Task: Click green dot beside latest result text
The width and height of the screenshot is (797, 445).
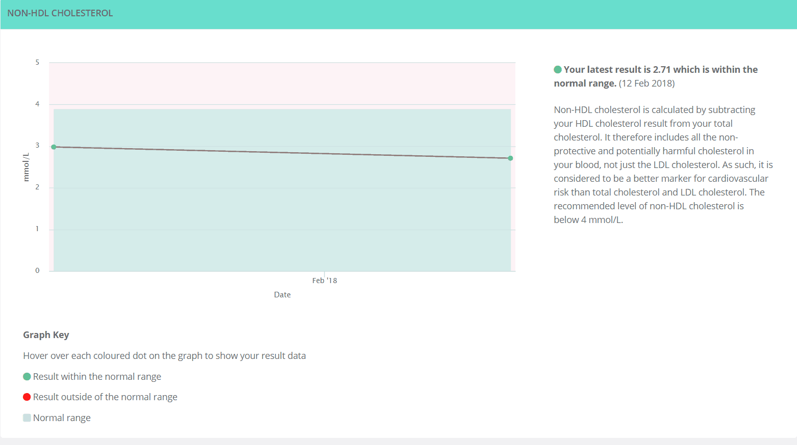Action: pyautogui.click(x=558, y=70)
